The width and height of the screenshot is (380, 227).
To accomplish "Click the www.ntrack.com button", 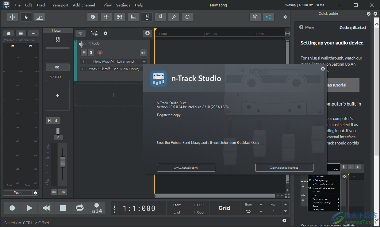I will click(186, 167).
